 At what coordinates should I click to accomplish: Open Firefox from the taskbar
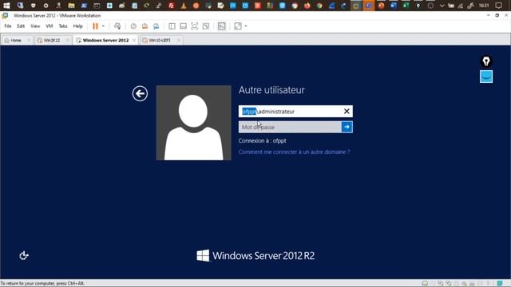[x=307, y=6]
